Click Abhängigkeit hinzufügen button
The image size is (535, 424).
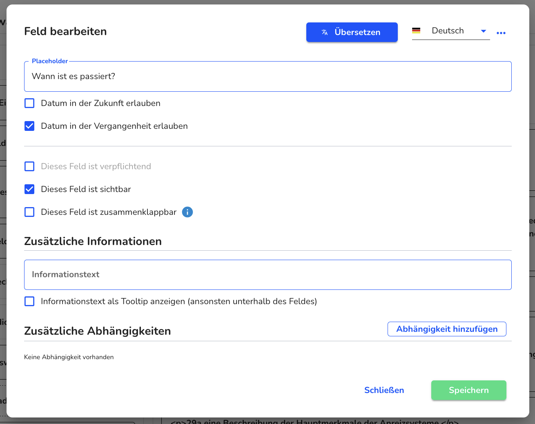click(x=447, y=329)
